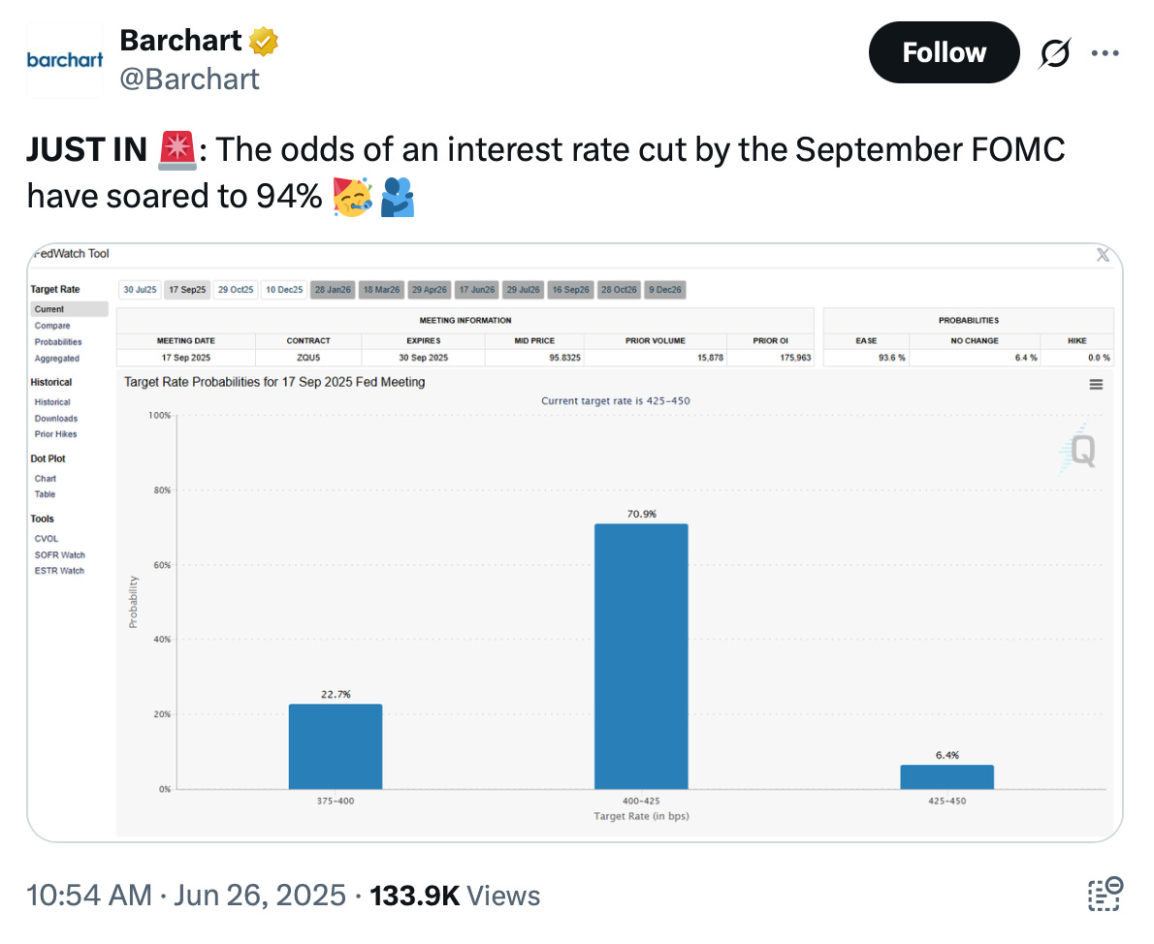Switch to the 29 Oct25 meeting tab
This screenshot has height=944, width=1154.
pyautogui.click(x=236, y=290)
